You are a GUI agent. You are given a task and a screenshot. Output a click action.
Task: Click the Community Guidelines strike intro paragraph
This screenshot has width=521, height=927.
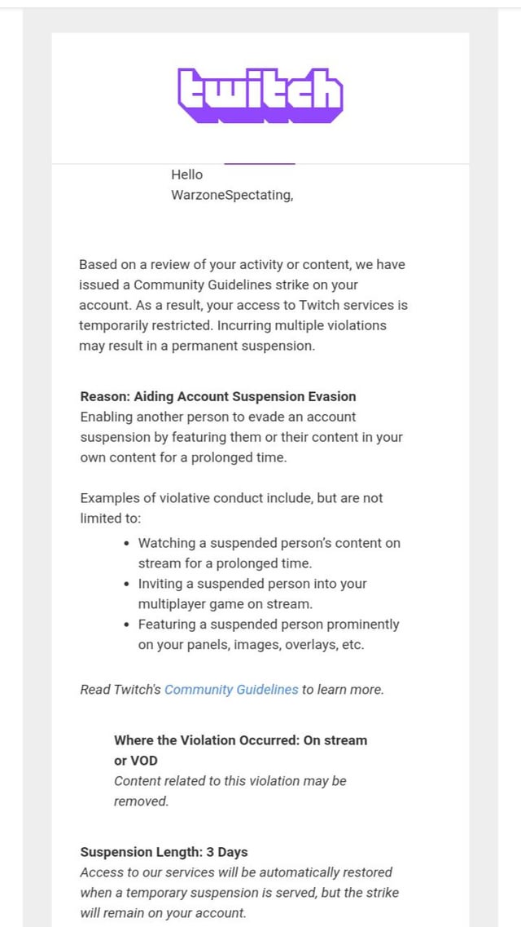click(243, 305)
